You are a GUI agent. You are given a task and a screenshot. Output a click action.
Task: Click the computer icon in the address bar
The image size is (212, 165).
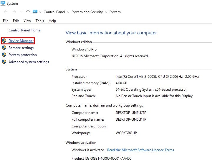pos(35,12)
